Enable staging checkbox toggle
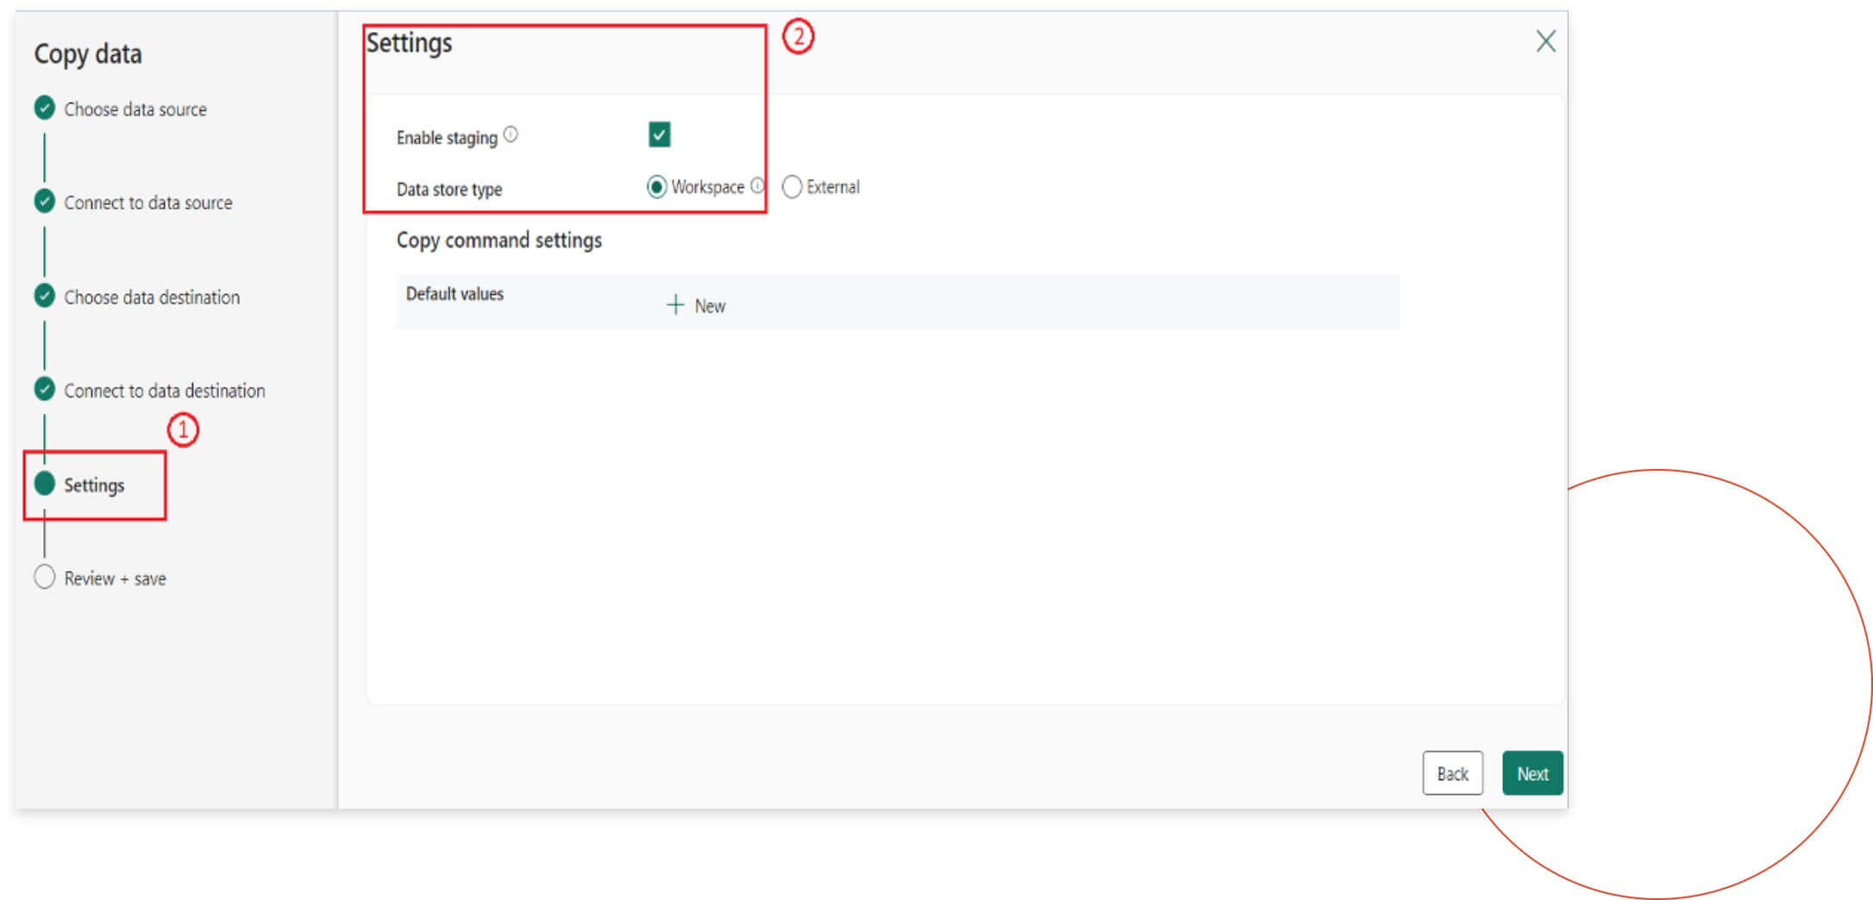Viewport: 1873px width, 900px height. pyautogui.click(x=659, y=134)
